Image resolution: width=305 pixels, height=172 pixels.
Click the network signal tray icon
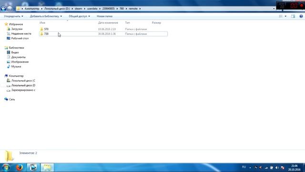pyautogui.click(x=266, y=168)
